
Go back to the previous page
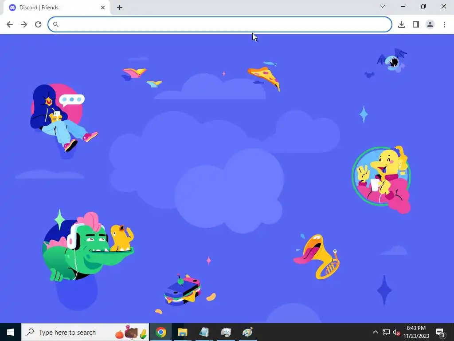tap(10, 24)
